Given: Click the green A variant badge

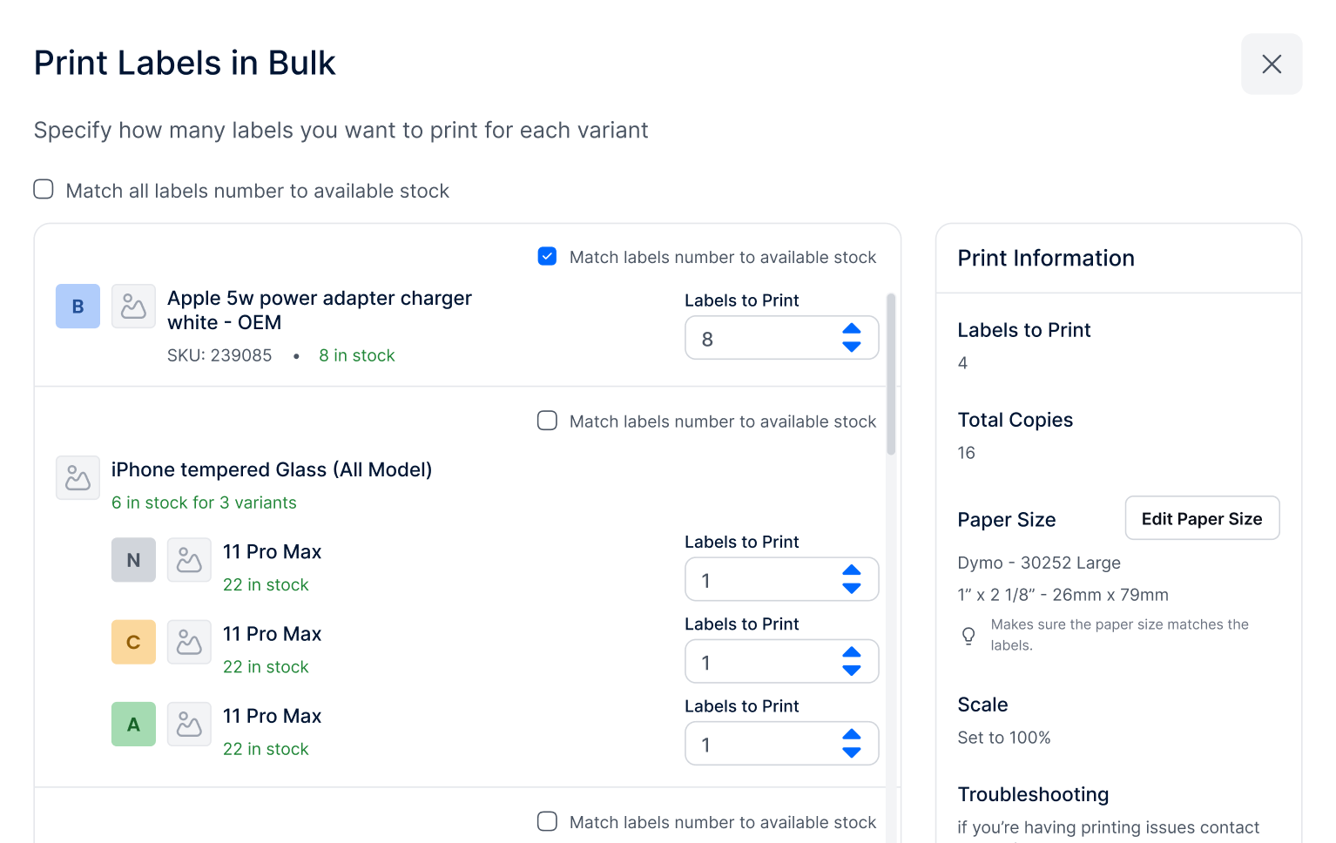Looking at the screenshot, I should tap(133, 725).
